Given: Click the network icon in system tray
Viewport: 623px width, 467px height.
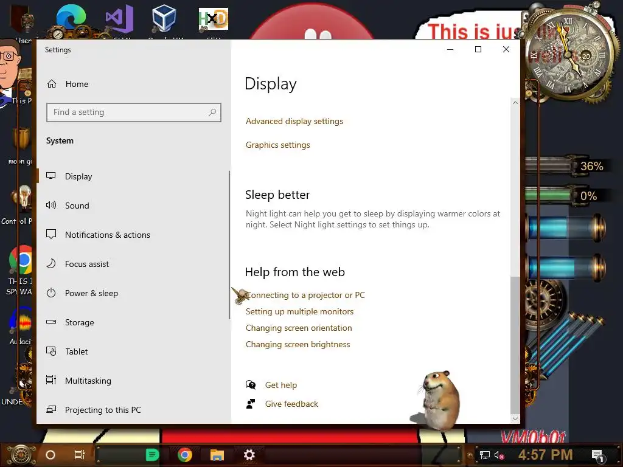Looking at the screenshot, I should (x=484, y=455).
